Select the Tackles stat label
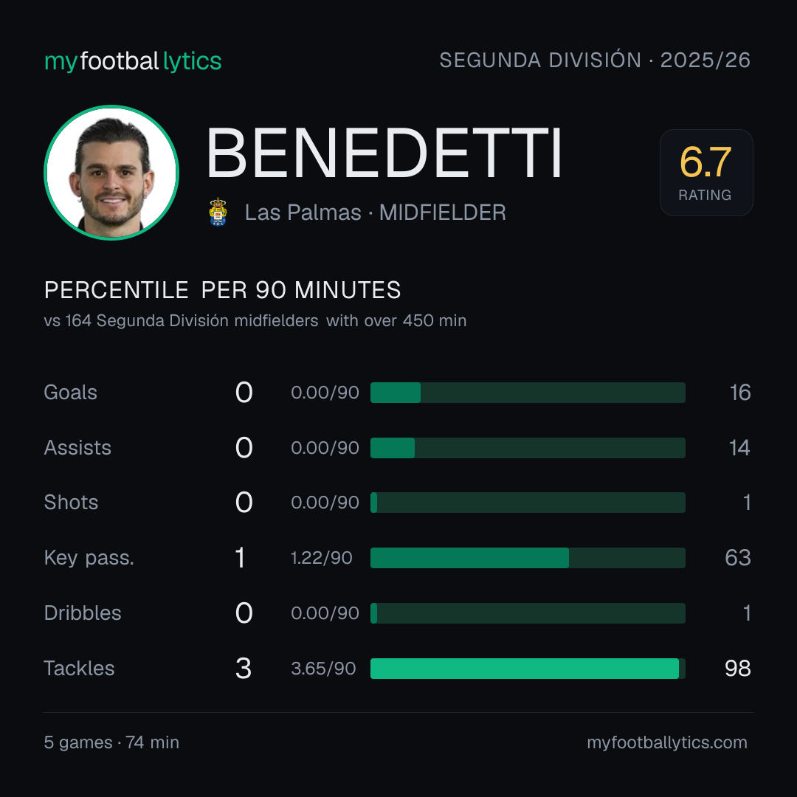 click(79, 669)
